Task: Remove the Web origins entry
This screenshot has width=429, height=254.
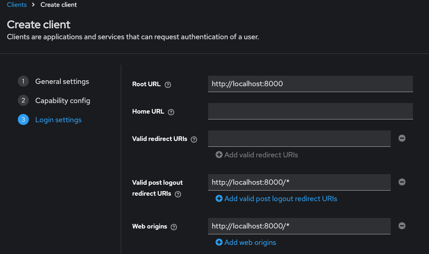Action: tap(402, 226)
